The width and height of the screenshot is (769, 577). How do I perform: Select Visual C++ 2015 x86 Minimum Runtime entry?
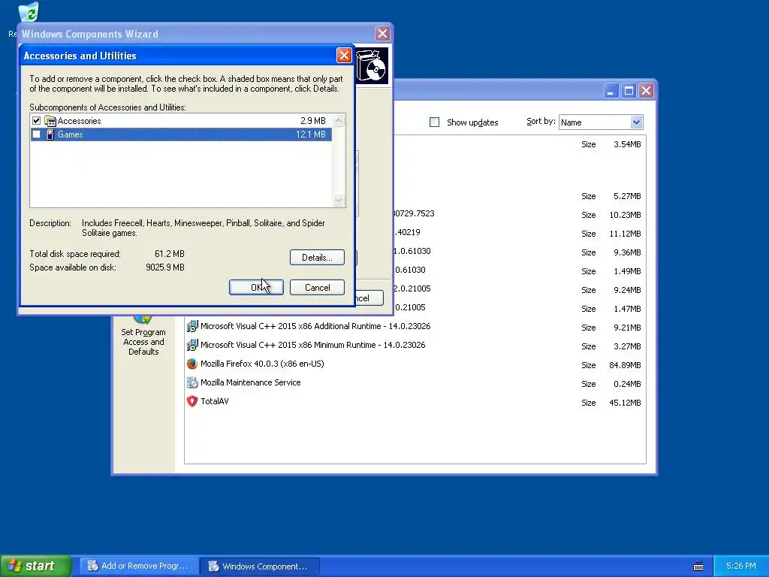click(313, 345)
